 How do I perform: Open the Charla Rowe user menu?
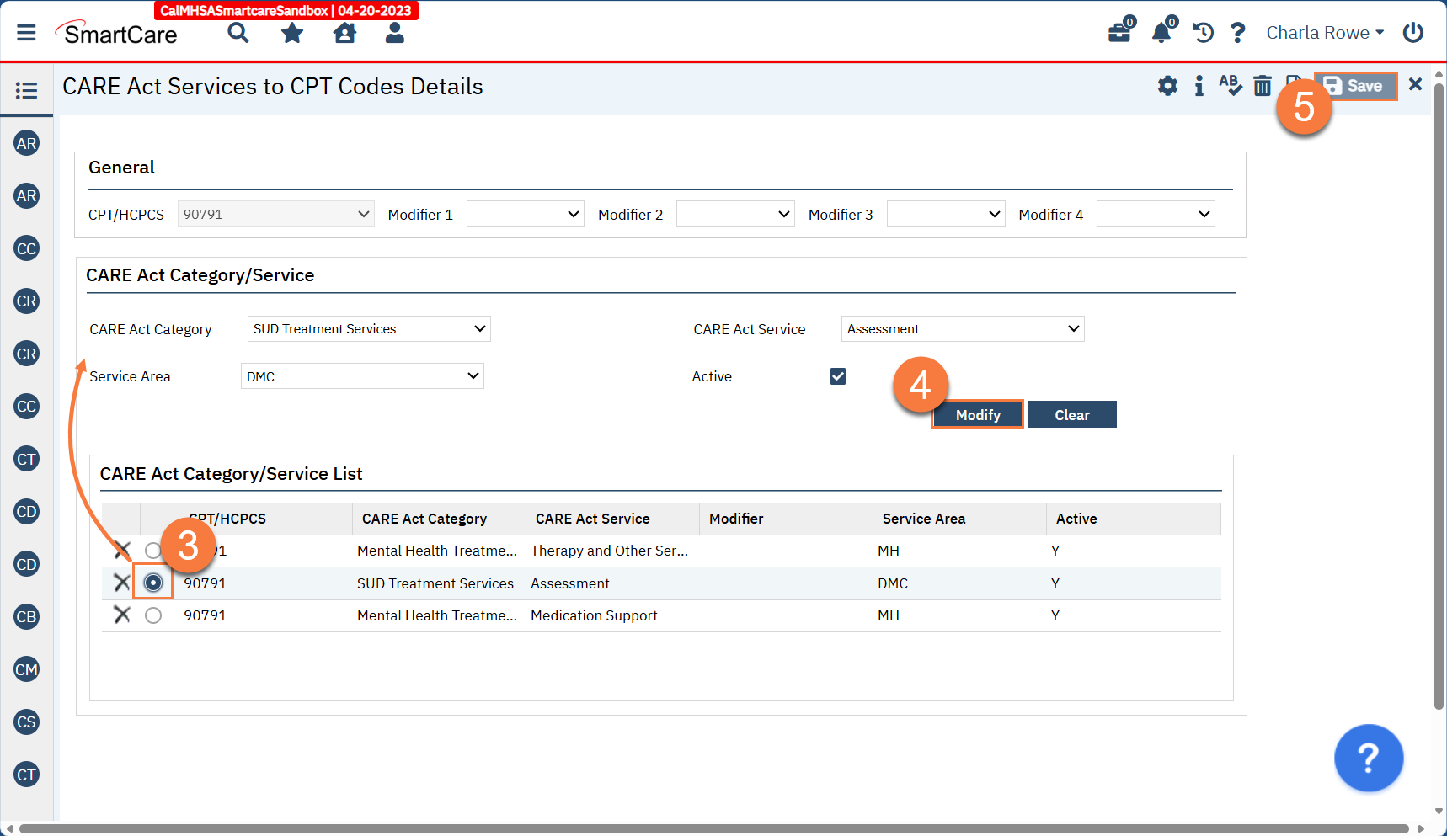[x=1325, y=33]
